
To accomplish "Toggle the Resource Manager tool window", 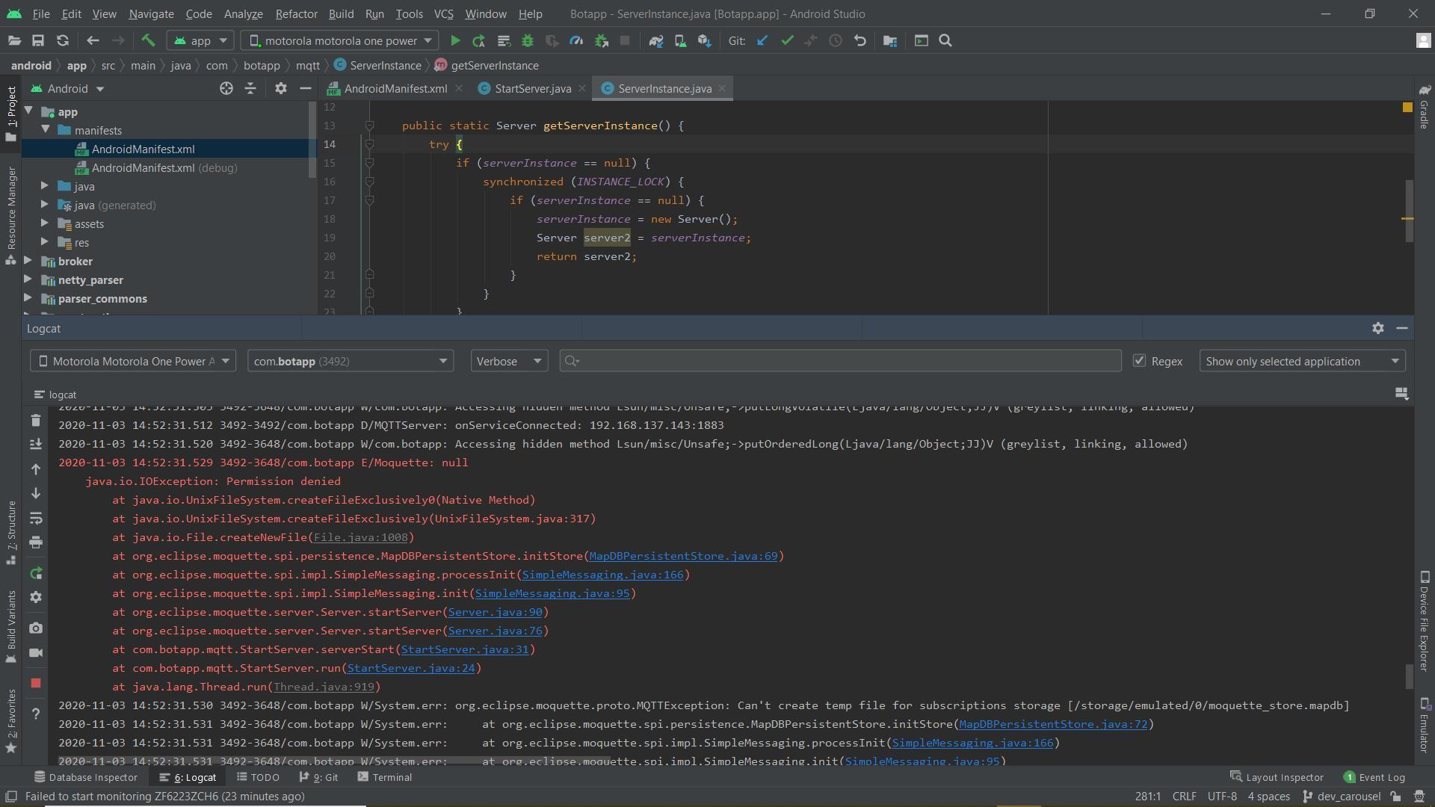I will coord(11,215).
